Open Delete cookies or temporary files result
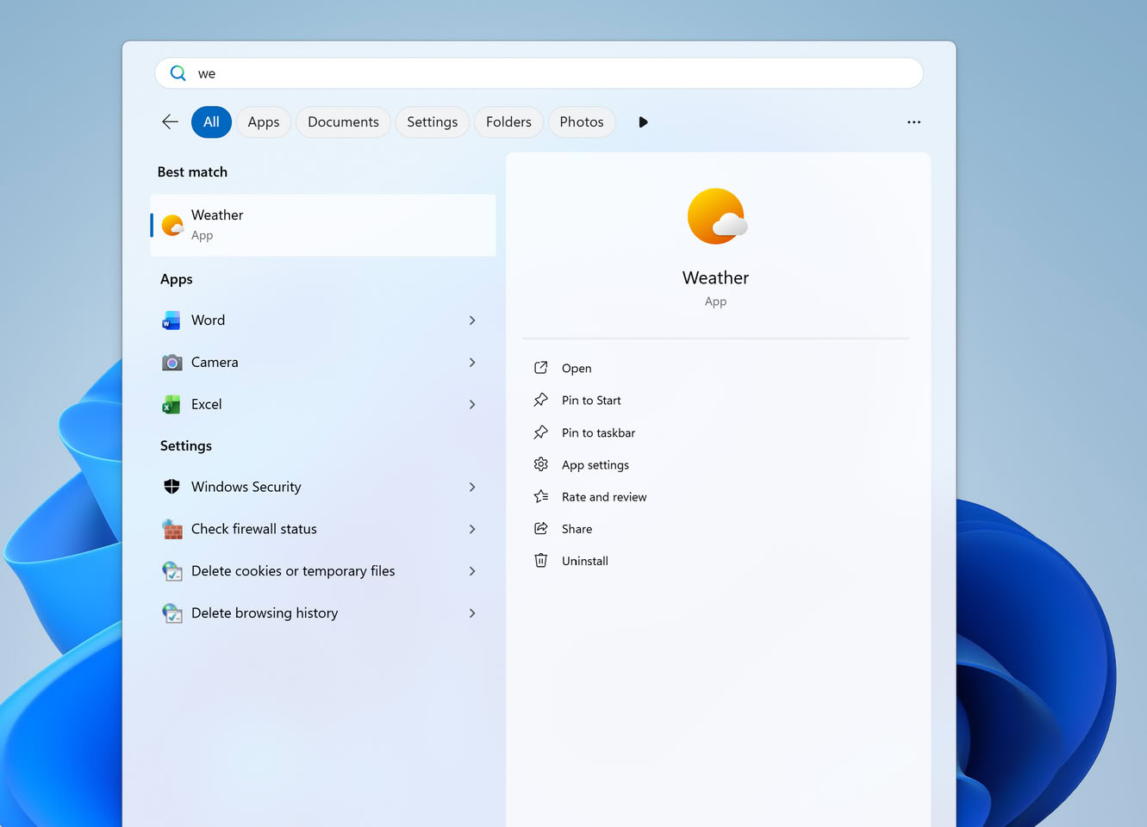Image resolution: width=1147 pixels, height=827 pixels. 323,571
